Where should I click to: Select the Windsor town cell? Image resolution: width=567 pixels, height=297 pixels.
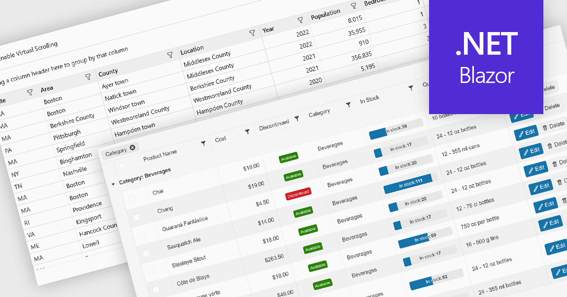126,106
